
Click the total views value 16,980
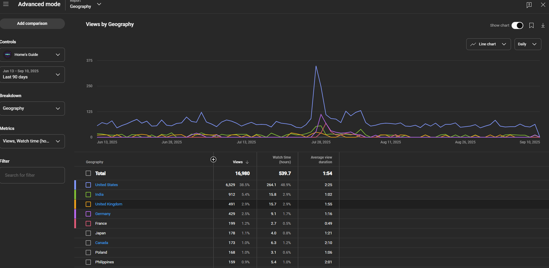pos(242,173)
